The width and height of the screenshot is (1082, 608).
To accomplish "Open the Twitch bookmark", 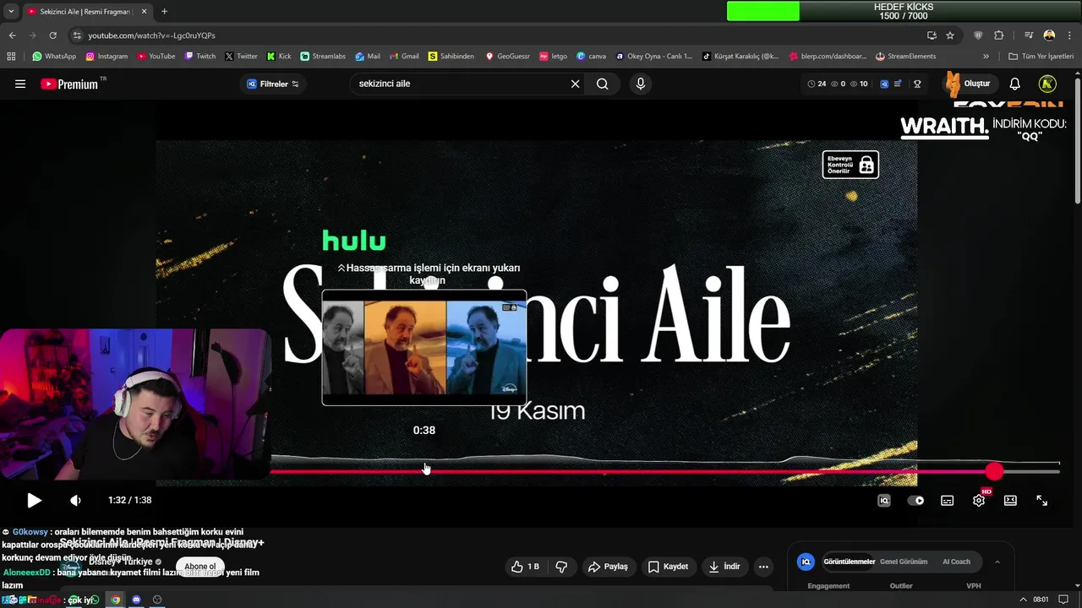I will click(x=200, y=57).
